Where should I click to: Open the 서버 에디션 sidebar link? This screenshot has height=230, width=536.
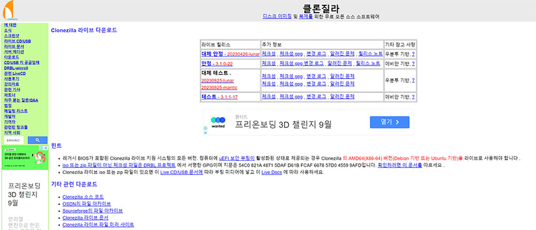[x=14, y=52]
